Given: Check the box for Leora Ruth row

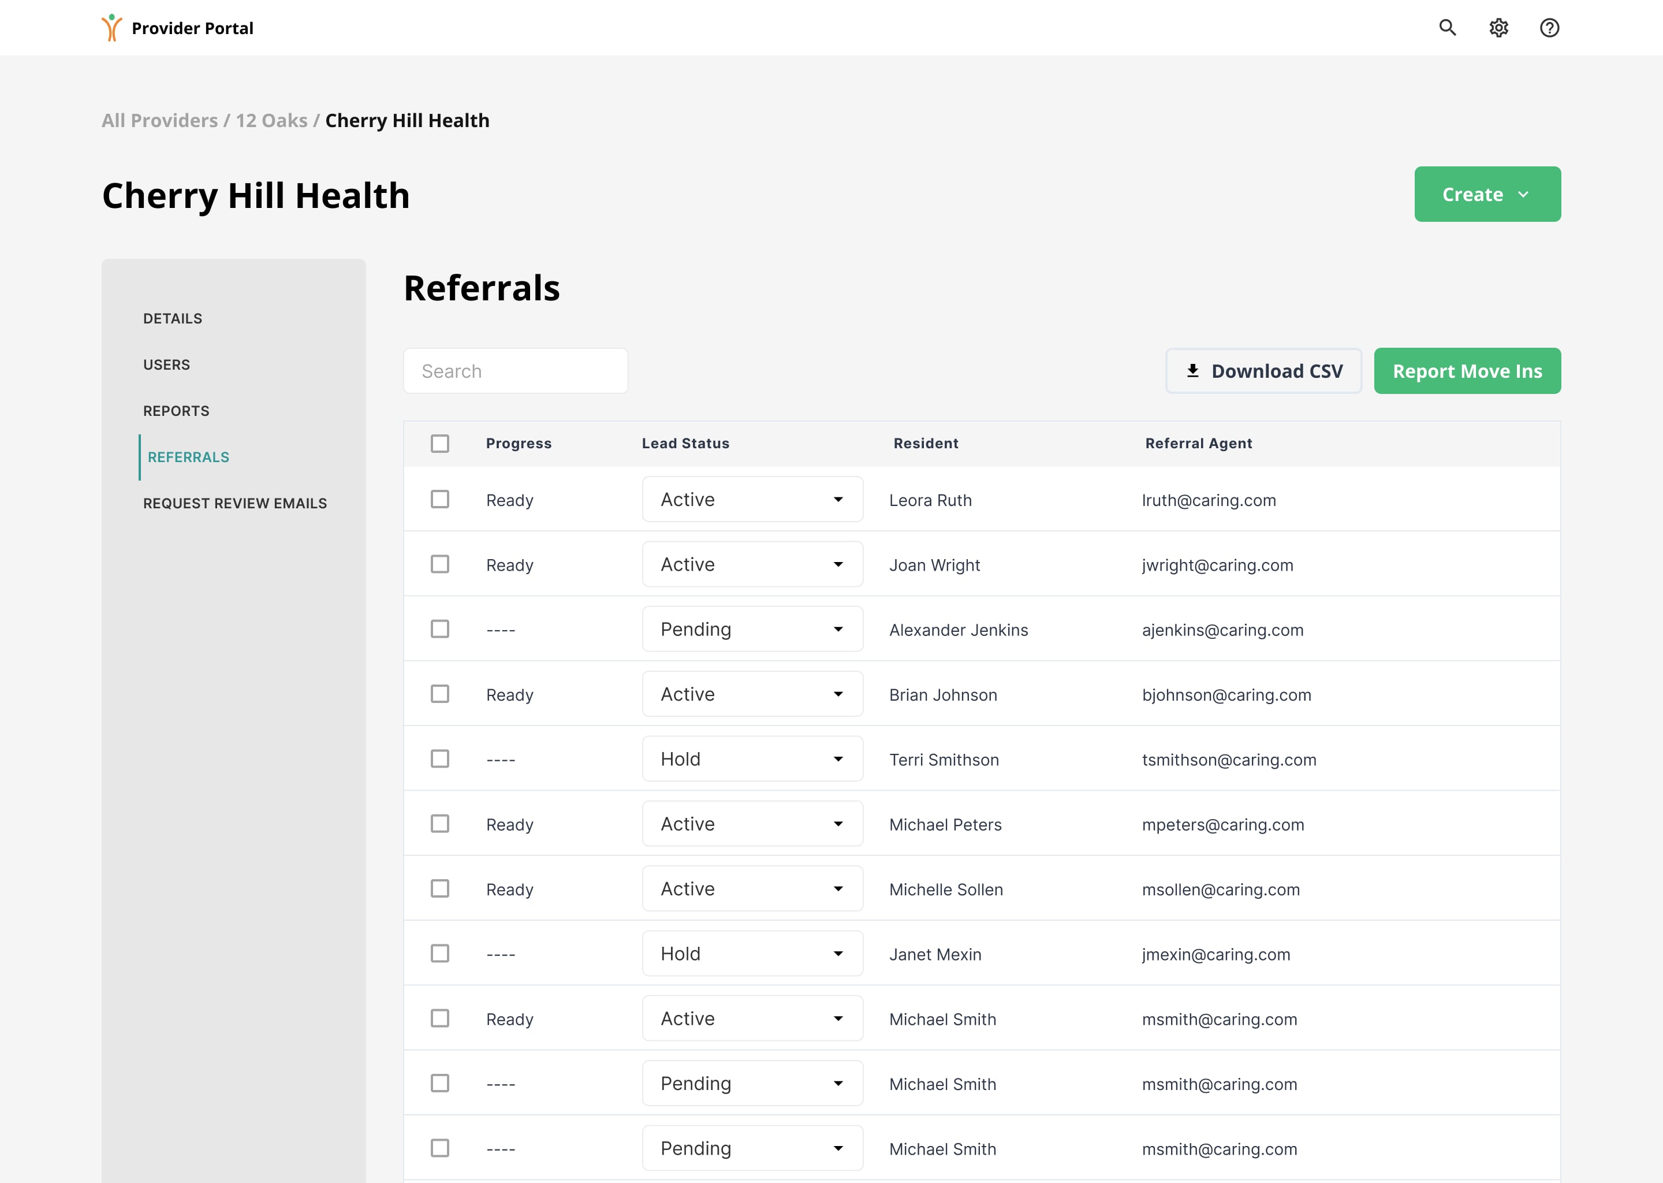Looking at the screenshot, I should click(440, 500).
